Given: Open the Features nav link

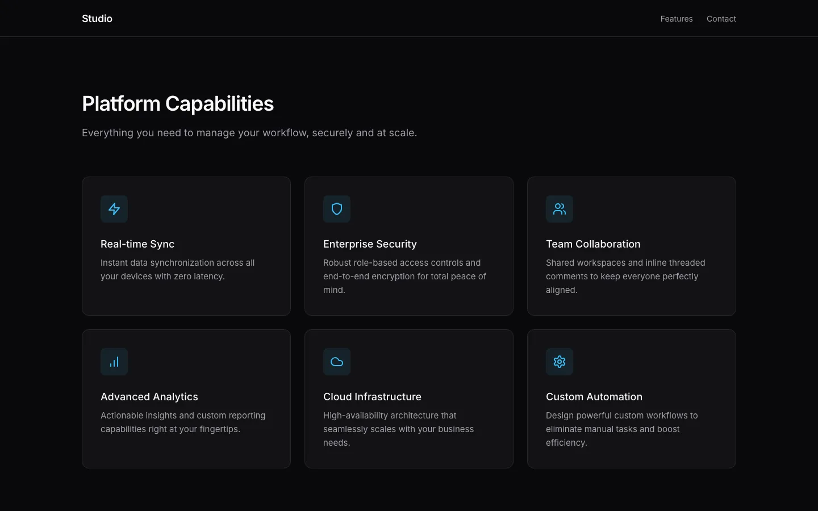Looking at the screenshot, I should coord(677,19).
